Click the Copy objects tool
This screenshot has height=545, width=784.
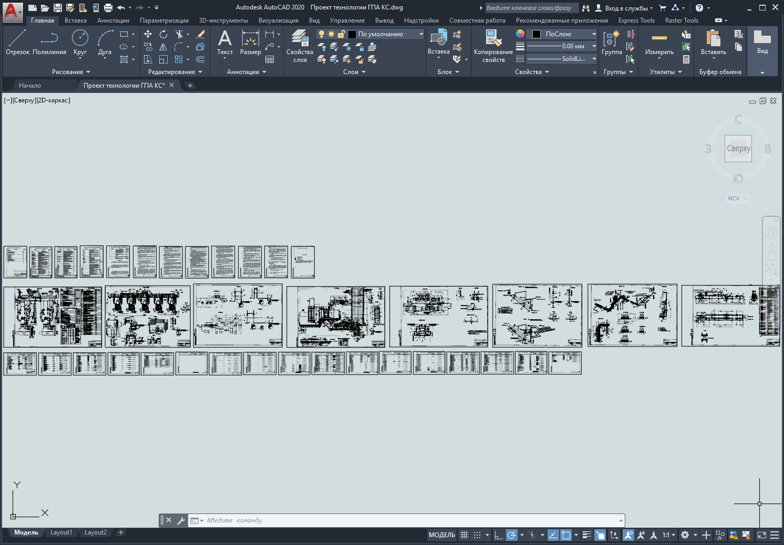pos(148,47)
